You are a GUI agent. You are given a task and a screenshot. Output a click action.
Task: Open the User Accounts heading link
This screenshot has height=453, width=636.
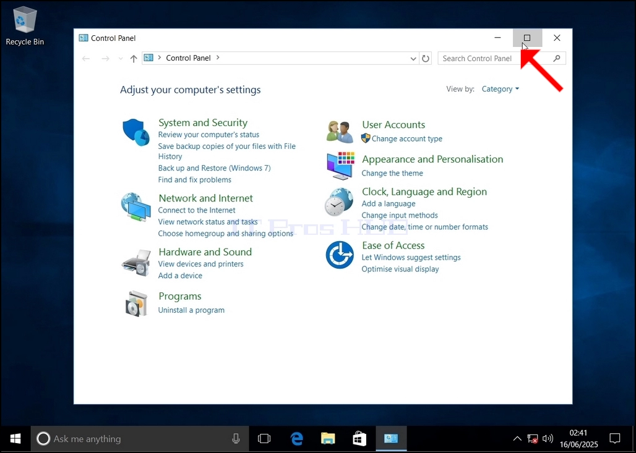(x=393, y=124)
